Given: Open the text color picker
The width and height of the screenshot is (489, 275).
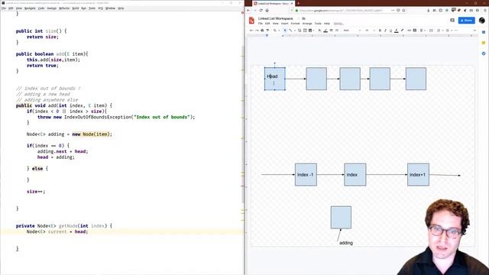Looking at the screenshot, I should pyautogui.click(x=397, y=31).
